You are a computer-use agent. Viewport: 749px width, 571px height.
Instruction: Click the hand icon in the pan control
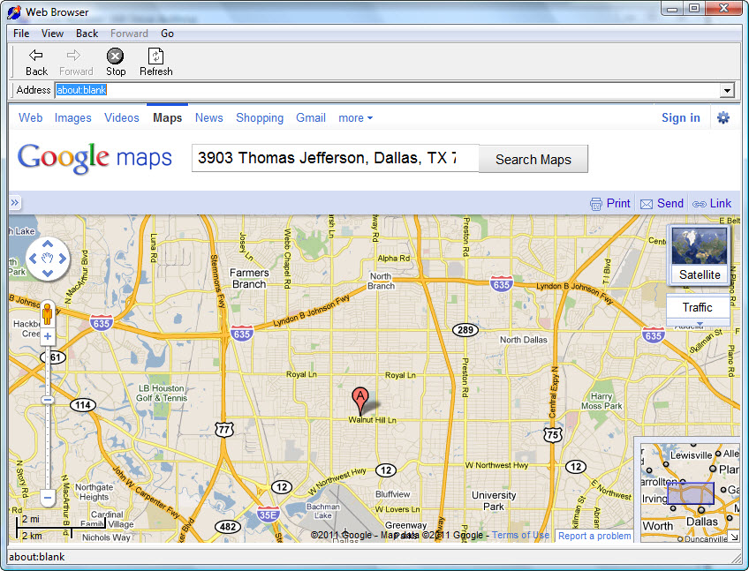click(48, 259)
